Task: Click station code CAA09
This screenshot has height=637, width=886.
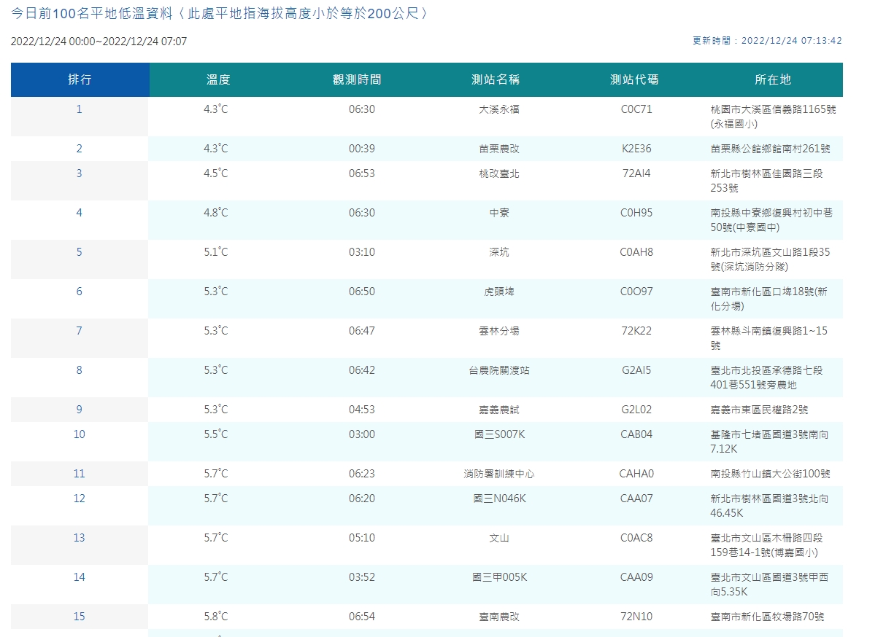Action: coord(636,577)
